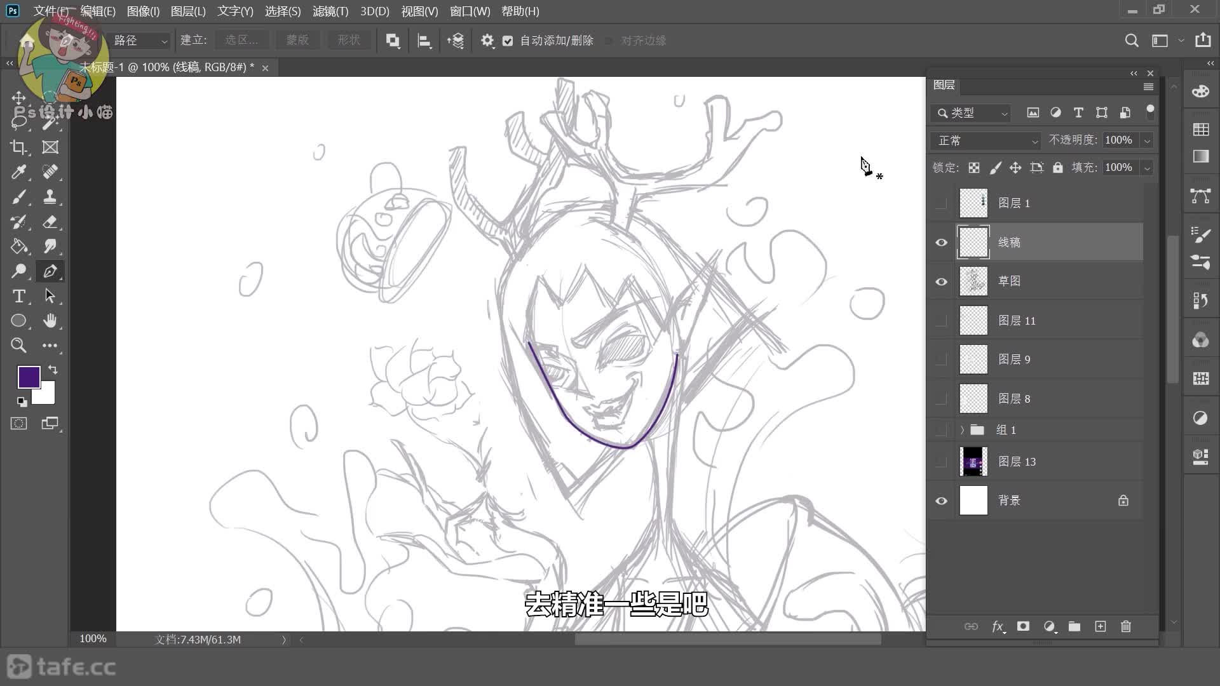
Task: Select the Crop tool
Action: (18, 147)
